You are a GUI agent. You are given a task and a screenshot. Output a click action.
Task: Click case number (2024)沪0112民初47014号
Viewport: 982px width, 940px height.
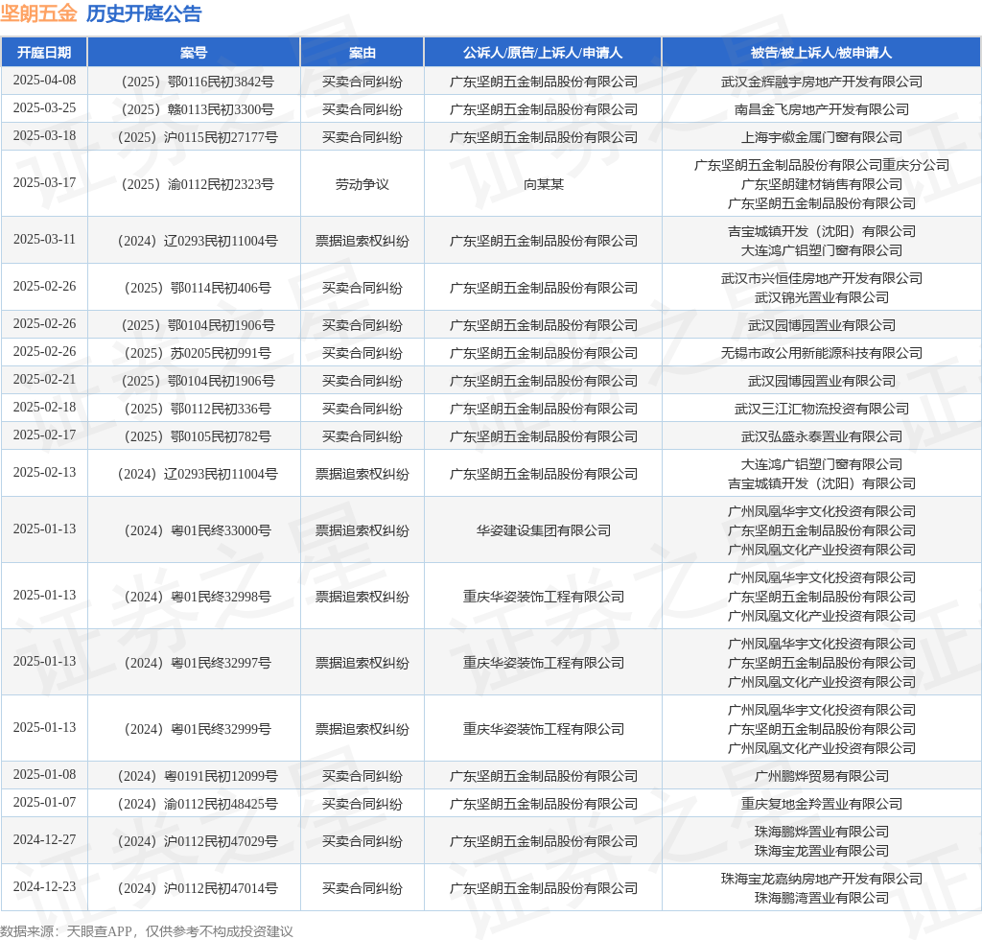[x=198, y=888]
